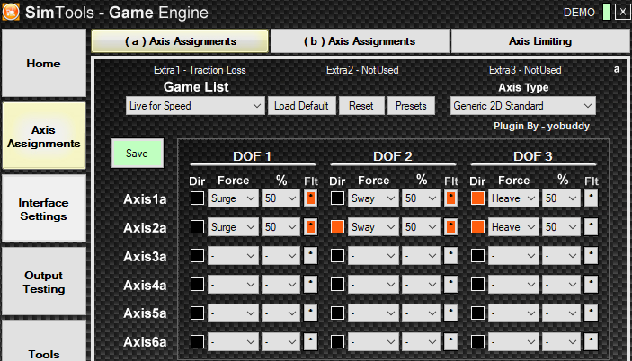The image size is (632, 361).
Task: Switch to (b) Axis Assignments tab
Action: click(360, 41)
